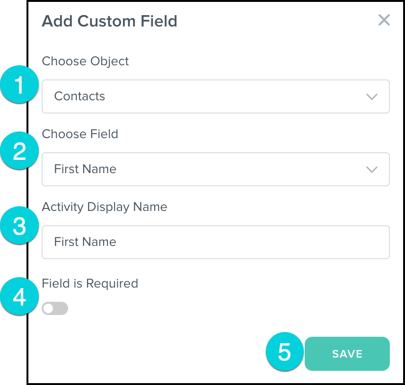
Task: Click the Activity Display Name text input
Action: pyautogui.click(x=215, y=242)
